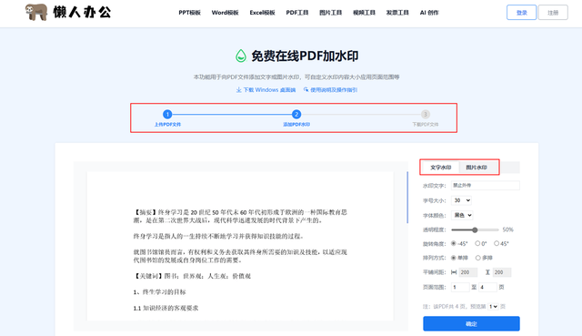This screenshot has width=582, height=336.
Task: Select the 0° rotation angle
Action: pos(477,243)
